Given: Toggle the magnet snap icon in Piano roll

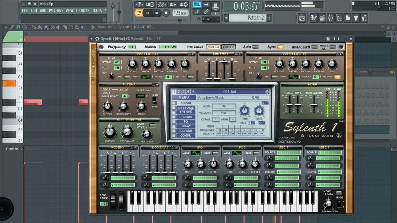Looking at the screenshot, I should (18, 27).
